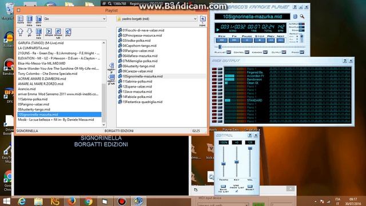This screenshot has width=366, height=206.
Task: Toggle Output window visibility button
Action: (284, 52)
